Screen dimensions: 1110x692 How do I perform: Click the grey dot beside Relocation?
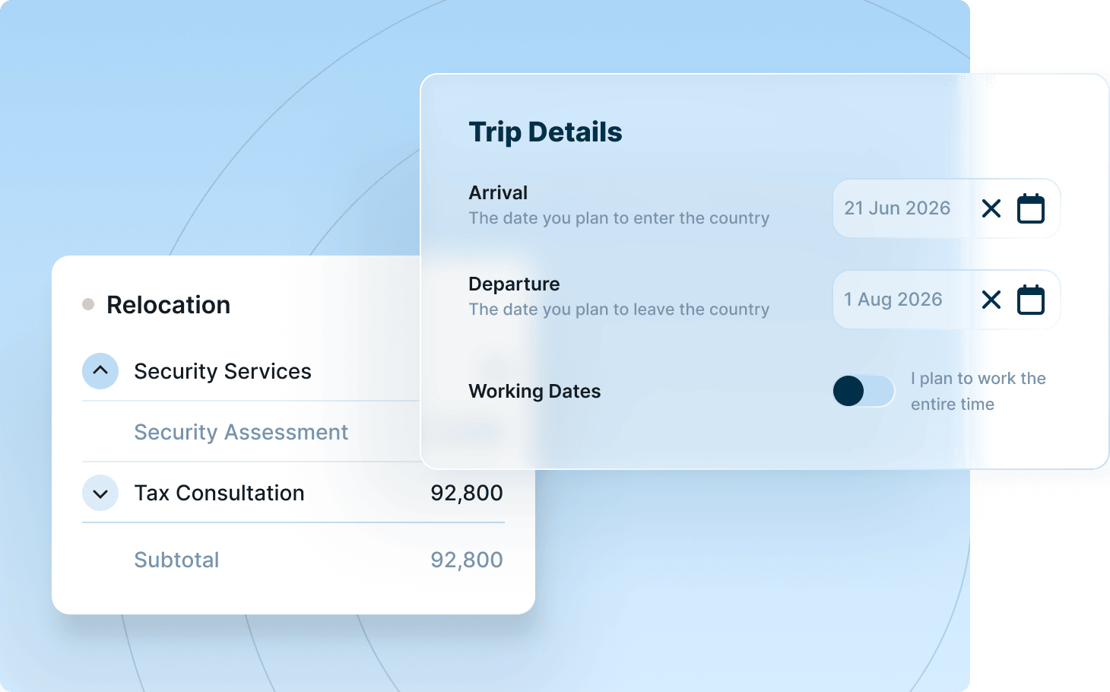click(x=88, y=304)
